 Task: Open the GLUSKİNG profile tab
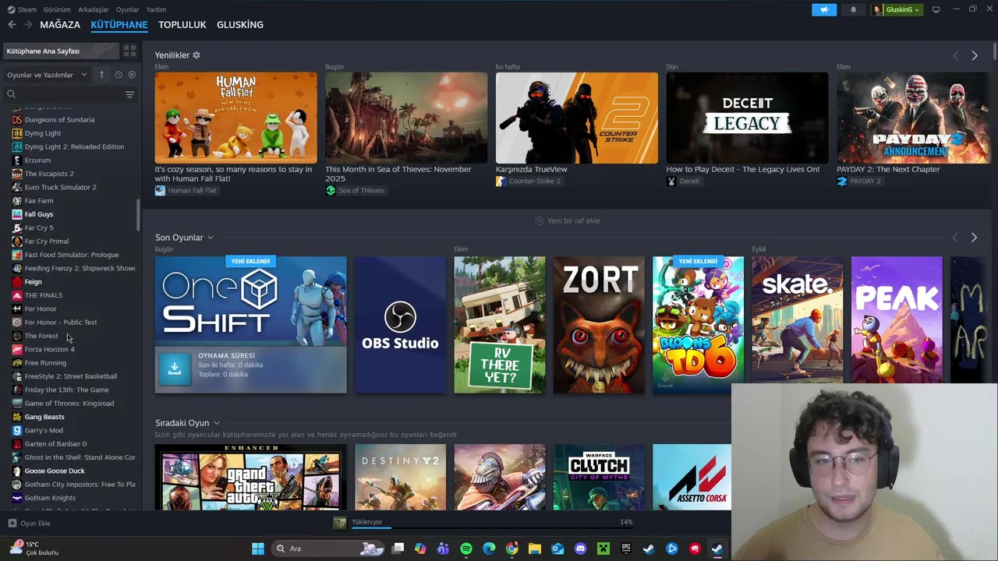point(240,25)
